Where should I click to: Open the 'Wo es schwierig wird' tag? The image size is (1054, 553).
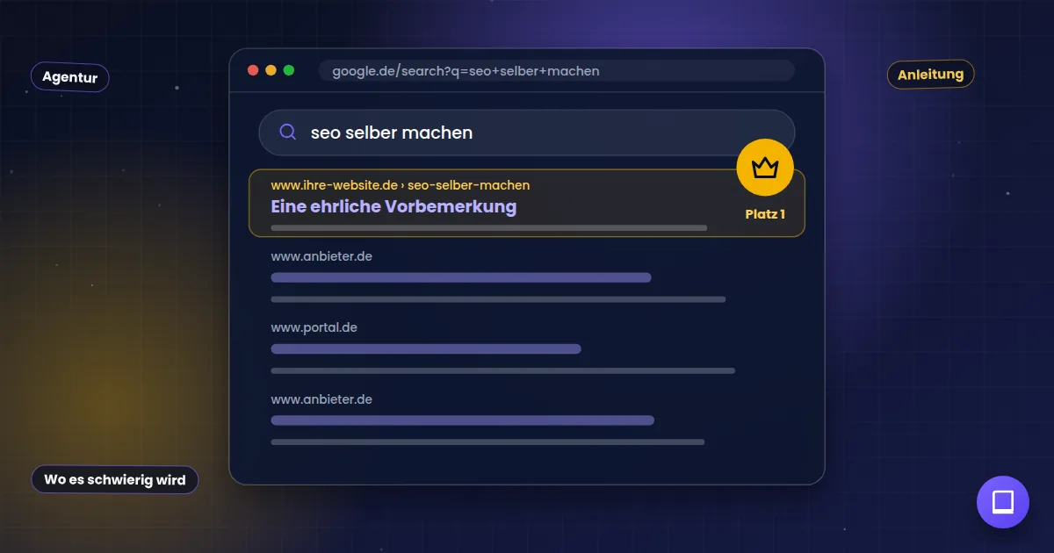click(115, 480)
